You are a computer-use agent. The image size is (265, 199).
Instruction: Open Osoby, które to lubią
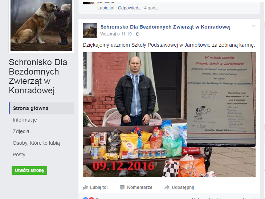point(36,143)
